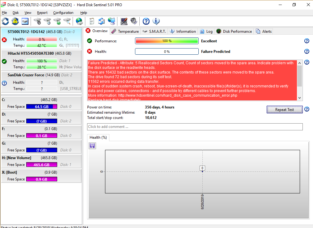Switch to the Log tab
The height and width of the screenshot is (228, 313).
tap(206, 31)
